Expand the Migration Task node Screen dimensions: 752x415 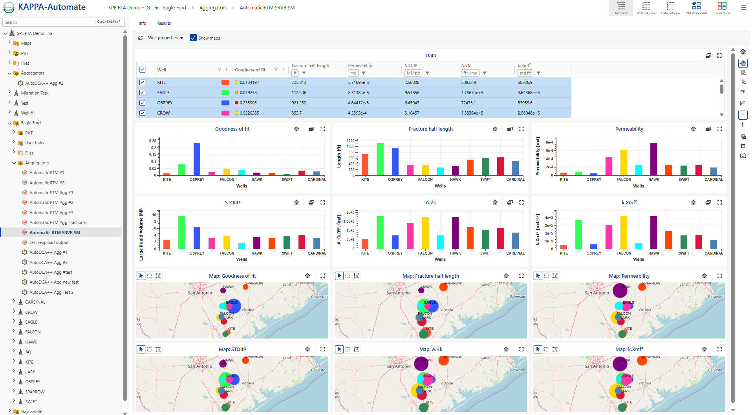coord(10,93)
